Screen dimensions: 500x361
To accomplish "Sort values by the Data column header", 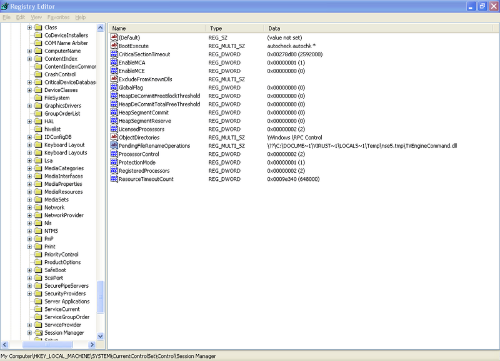I will [379, 28].
